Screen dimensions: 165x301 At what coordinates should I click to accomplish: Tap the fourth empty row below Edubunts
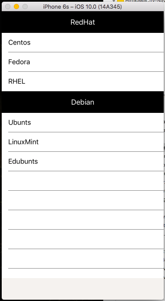click(x=82, y=239)
